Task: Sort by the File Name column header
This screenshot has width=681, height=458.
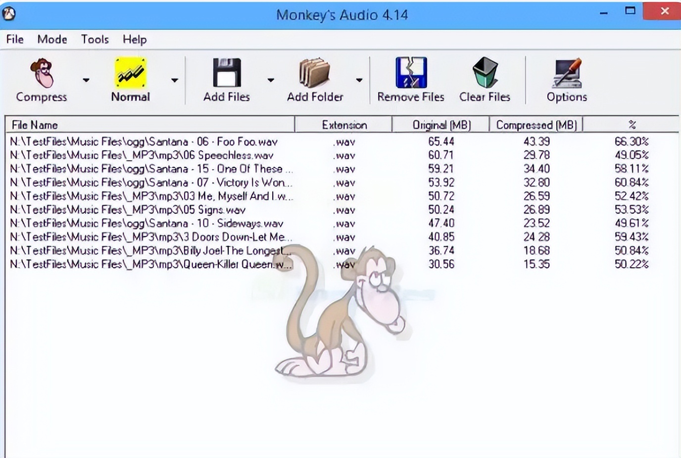Action: tap(148, 125)
